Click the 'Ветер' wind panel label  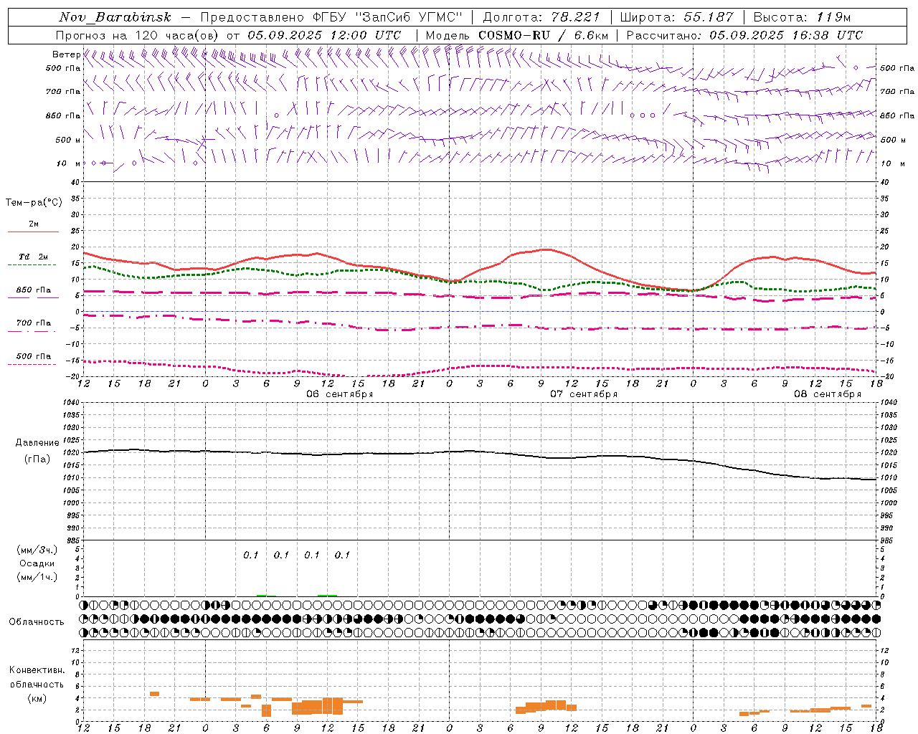66,54
